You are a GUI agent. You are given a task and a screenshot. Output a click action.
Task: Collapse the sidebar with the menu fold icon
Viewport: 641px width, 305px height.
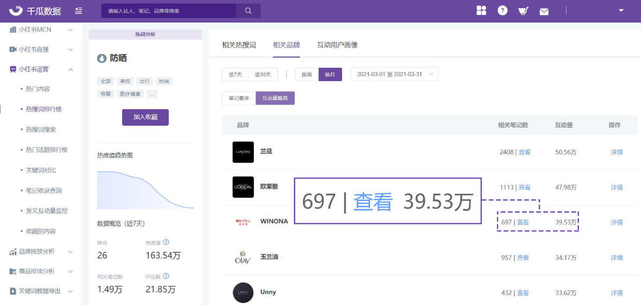pyautogui.click(x=79, y=11)
